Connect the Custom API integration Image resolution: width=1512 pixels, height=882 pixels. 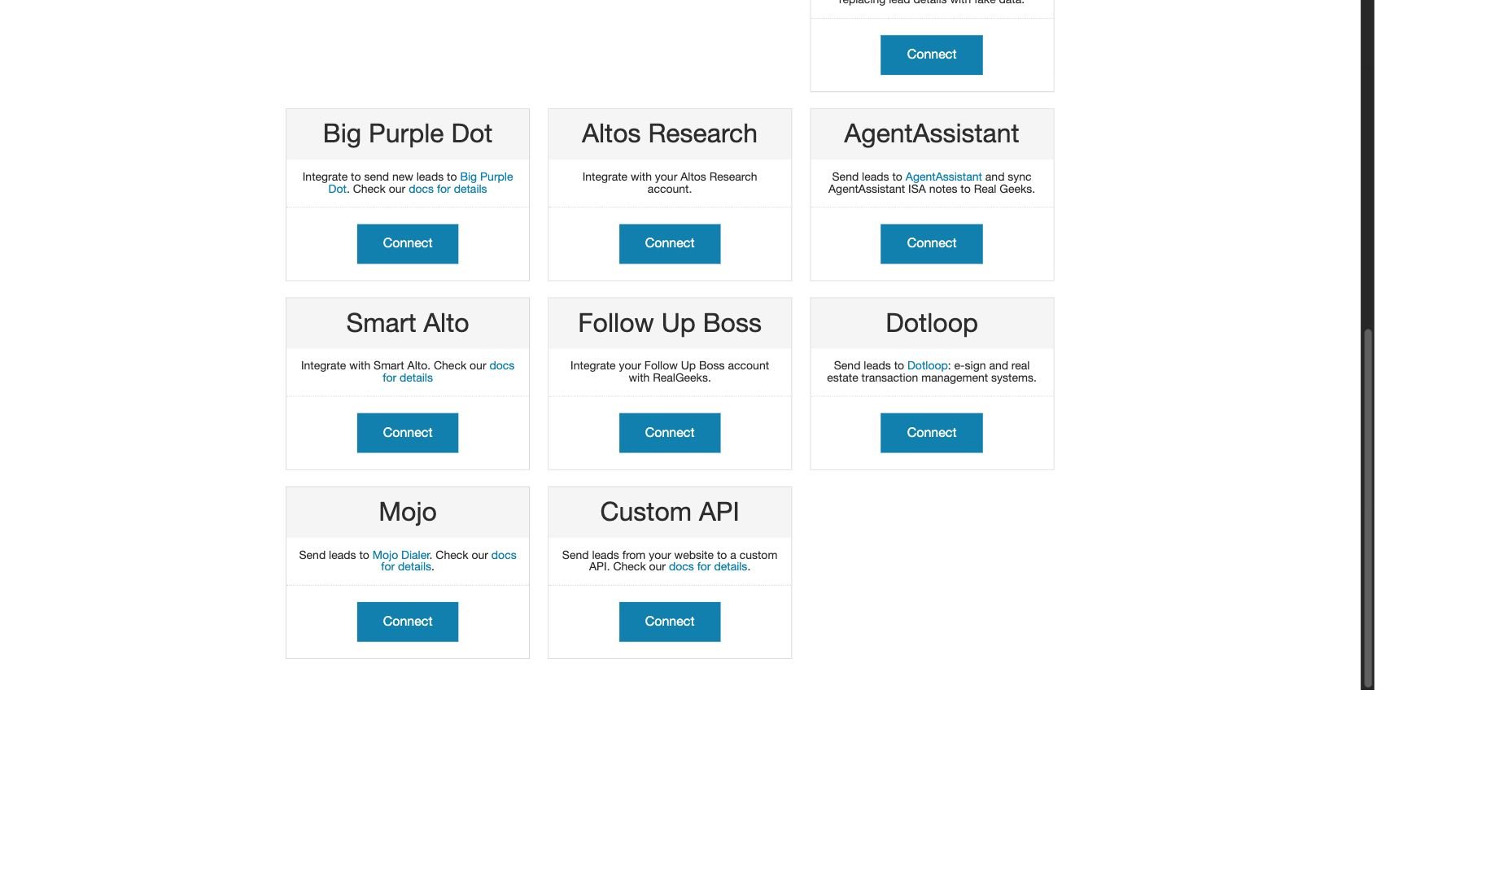tap(669, 622)
